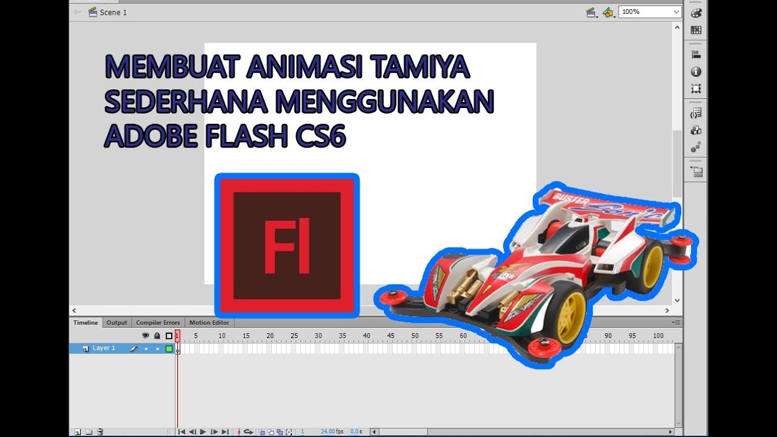Open the Color panel palette icon
This screenshot has height=437, width=777.
pos(696,13)
